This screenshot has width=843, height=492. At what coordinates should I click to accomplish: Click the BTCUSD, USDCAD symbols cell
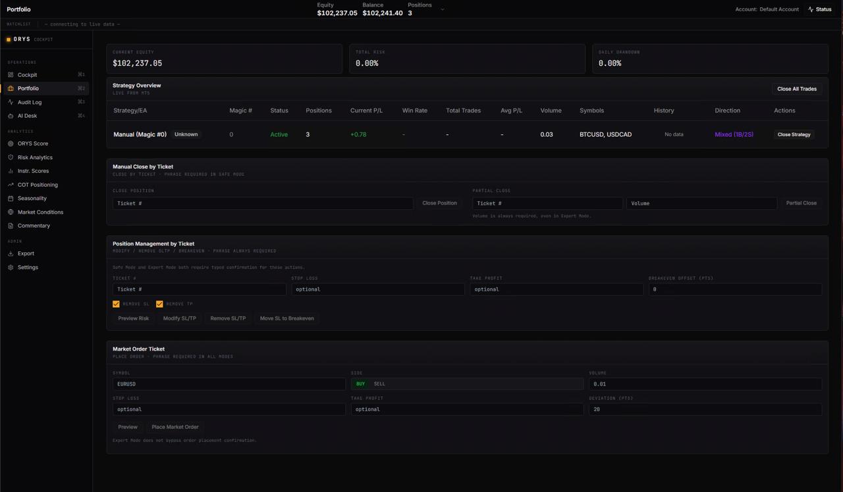(605, 134)
